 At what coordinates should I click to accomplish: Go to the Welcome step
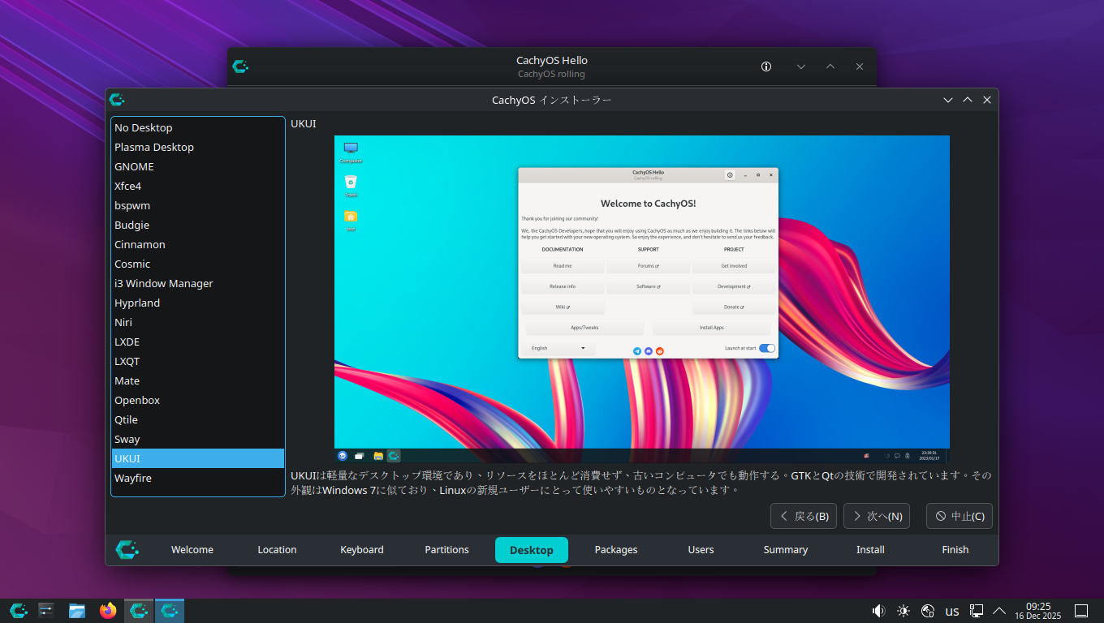tap(192, 549)
